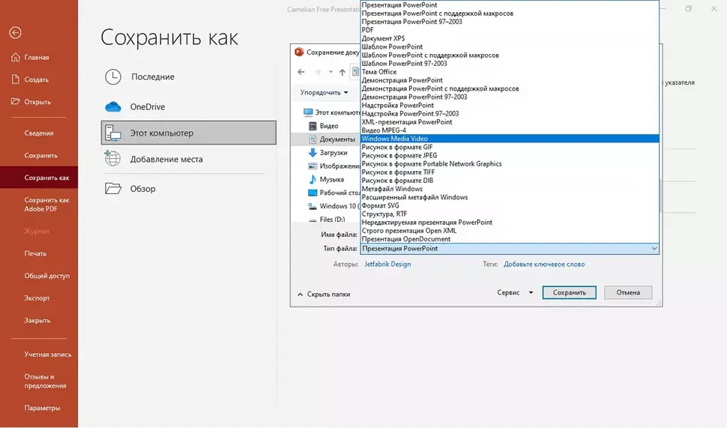Select Формат SVG option
This screenshot has width=727, height=428.
point(510,205)
